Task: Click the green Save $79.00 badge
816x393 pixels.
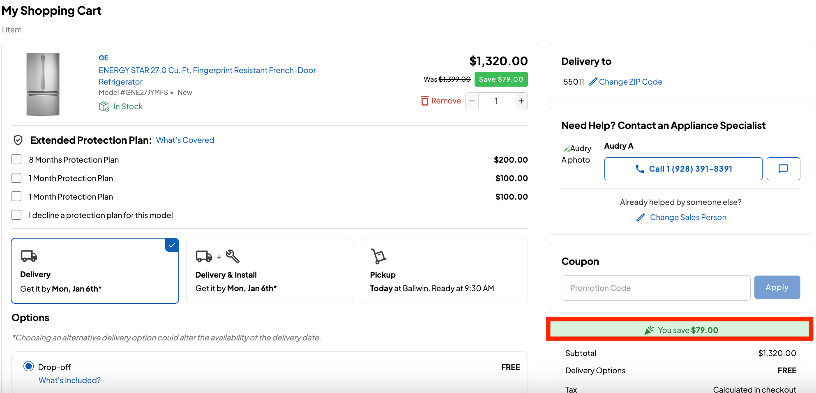Action: tap(501, 79)
